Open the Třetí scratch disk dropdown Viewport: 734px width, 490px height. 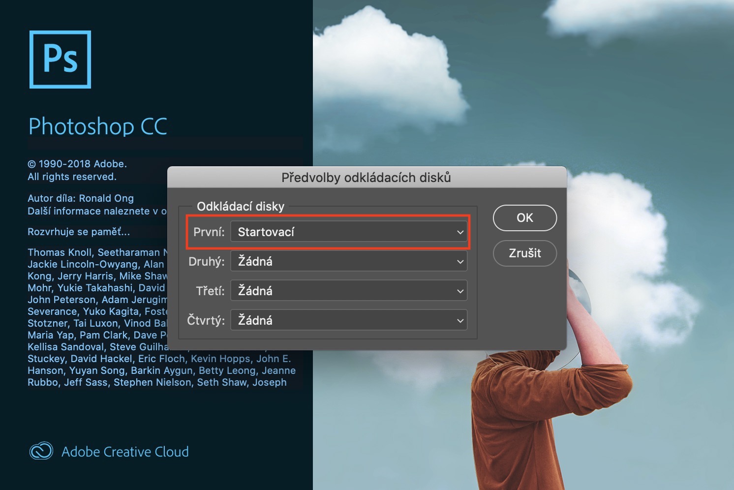tap(349, 291)
